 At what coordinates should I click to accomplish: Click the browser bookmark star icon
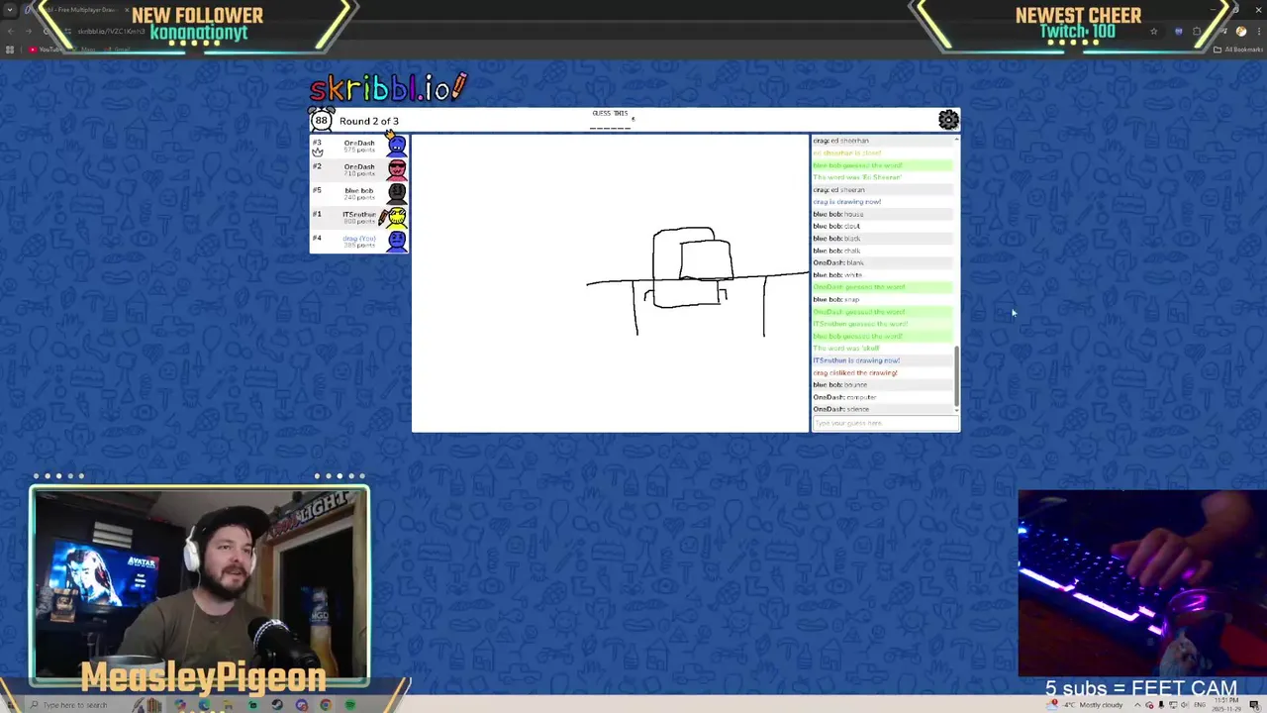tap(1153, 31)
